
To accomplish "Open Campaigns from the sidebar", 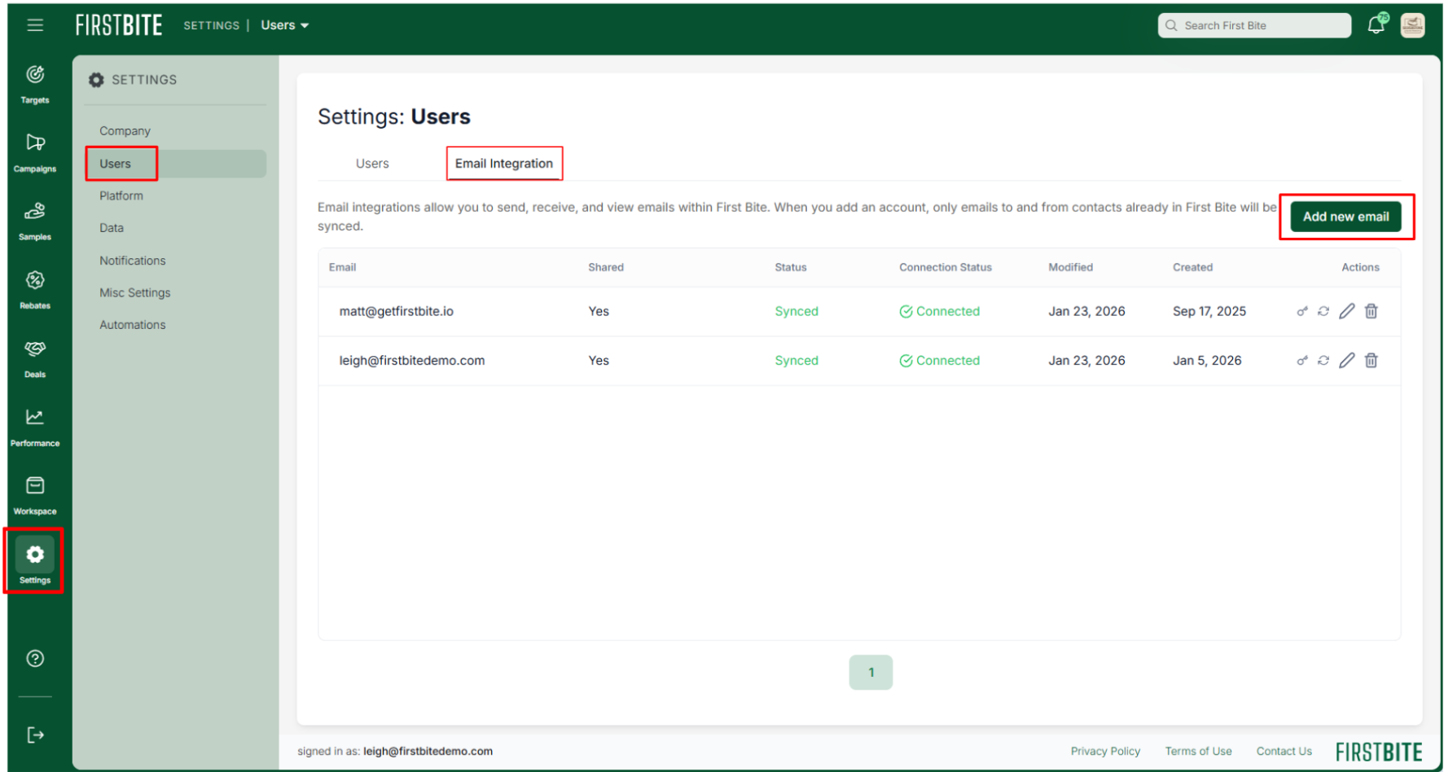I will click(x=35, y=152).
